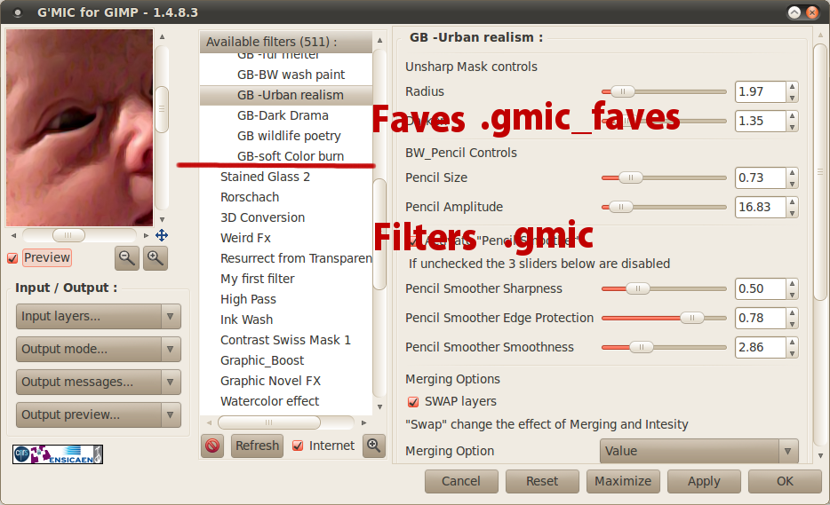Zoom out the preview image

[x=127, y=258]
